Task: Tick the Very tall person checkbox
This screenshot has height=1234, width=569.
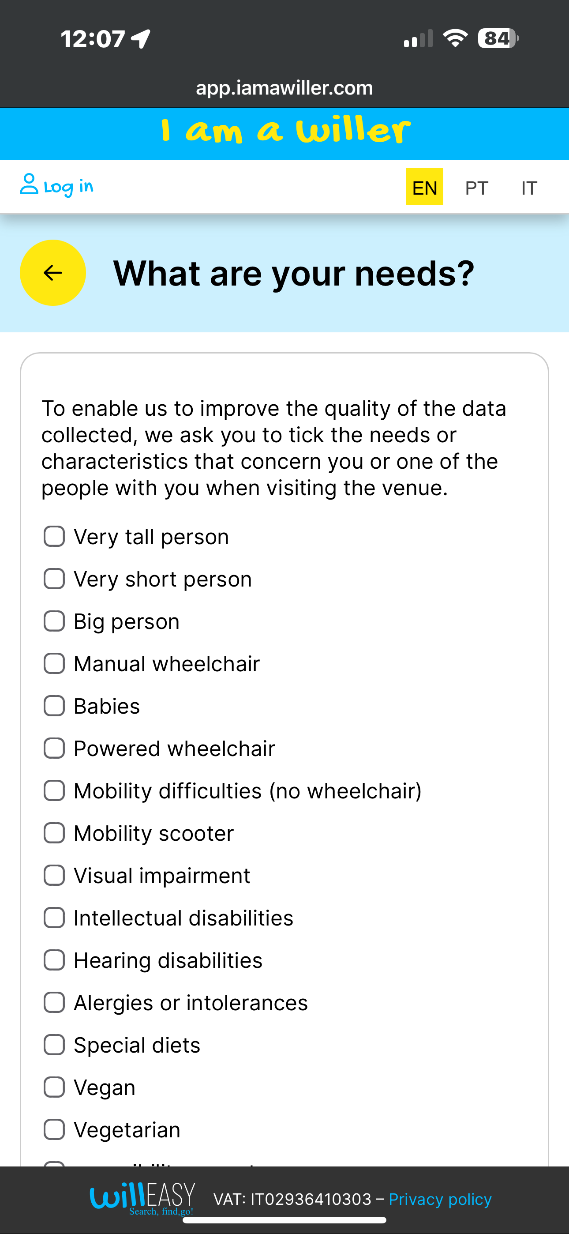Action: 54,537
